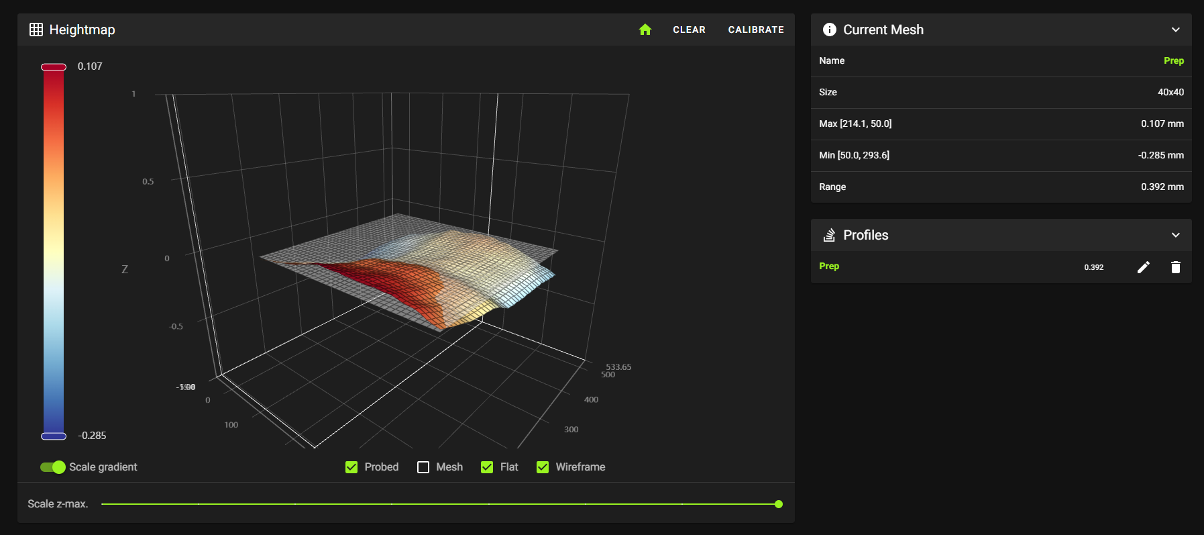Load the Prep profile by its name
The width and height of the screenshot is (1204, 535).
click(829, 266)
